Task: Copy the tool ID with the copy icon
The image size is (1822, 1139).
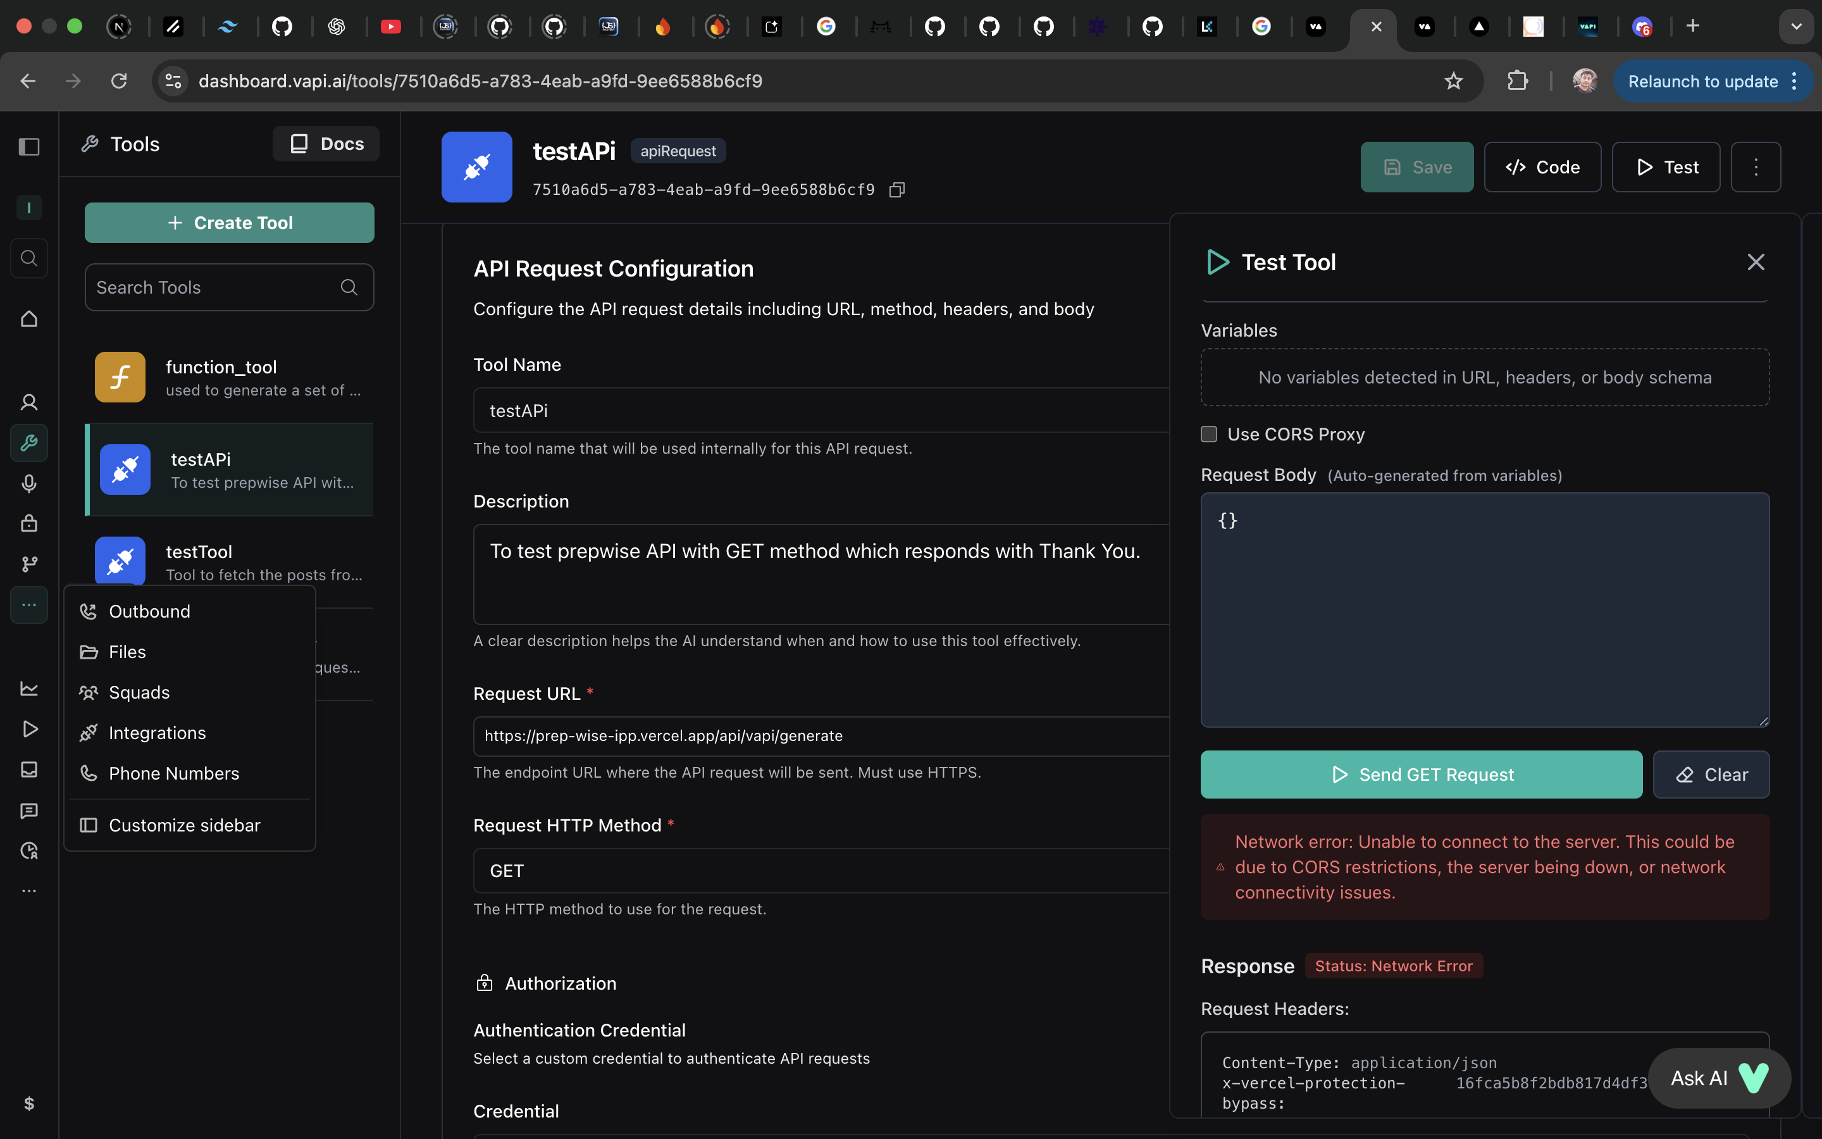Action: 896,190
